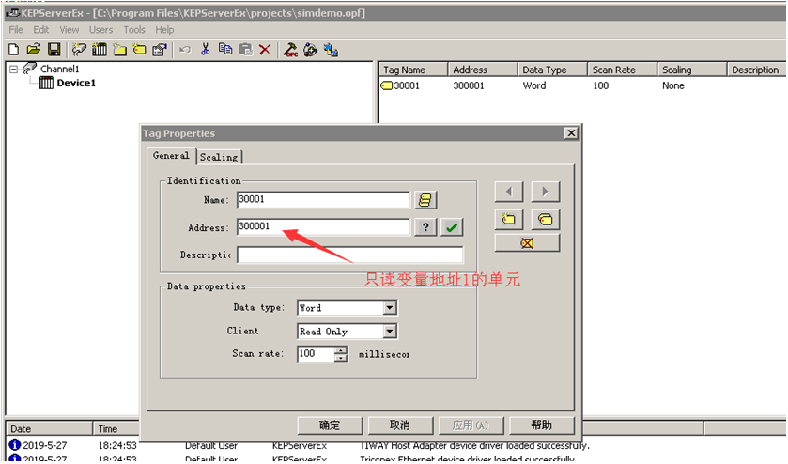Open the View menu
Image resolution: width=788 pixels, height=464 pixels.
pos(70,30)
